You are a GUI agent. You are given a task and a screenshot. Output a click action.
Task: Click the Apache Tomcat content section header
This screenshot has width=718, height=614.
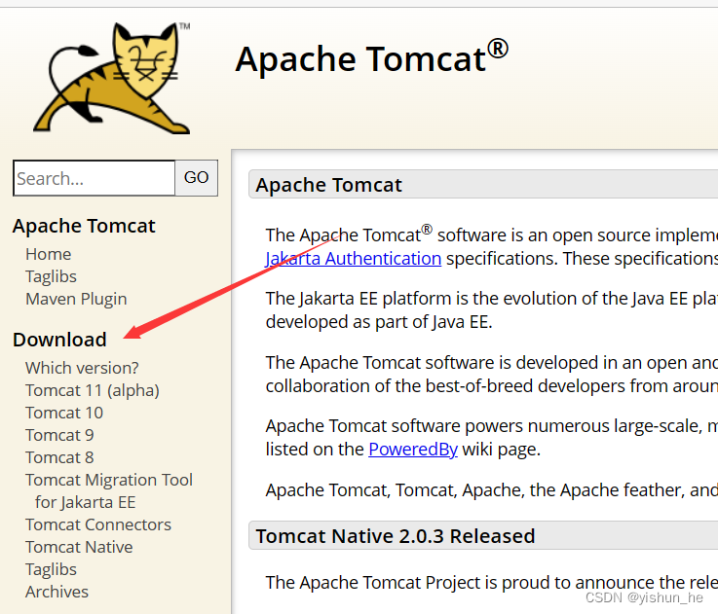point(483,184)
